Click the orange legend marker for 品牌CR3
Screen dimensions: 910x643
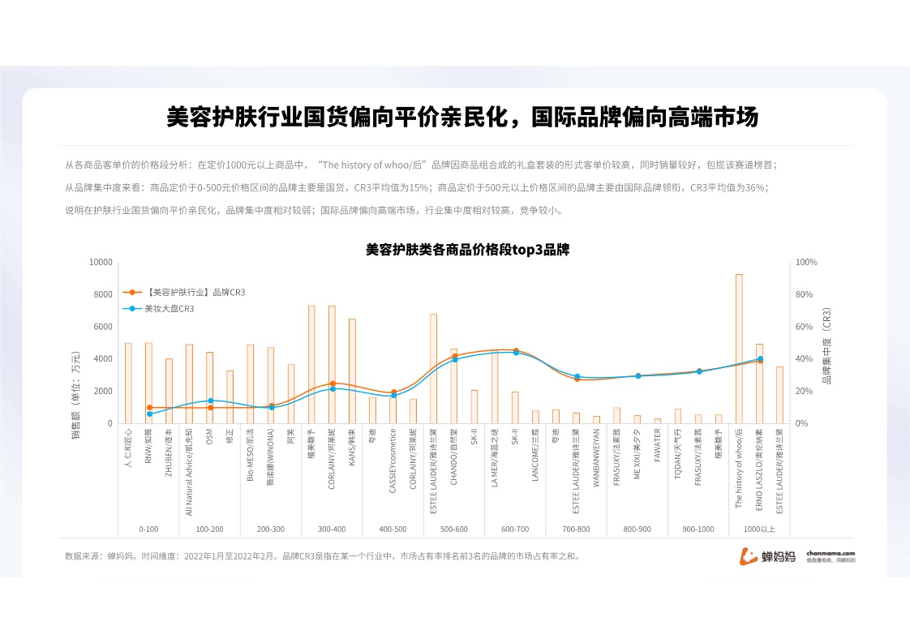133,292
